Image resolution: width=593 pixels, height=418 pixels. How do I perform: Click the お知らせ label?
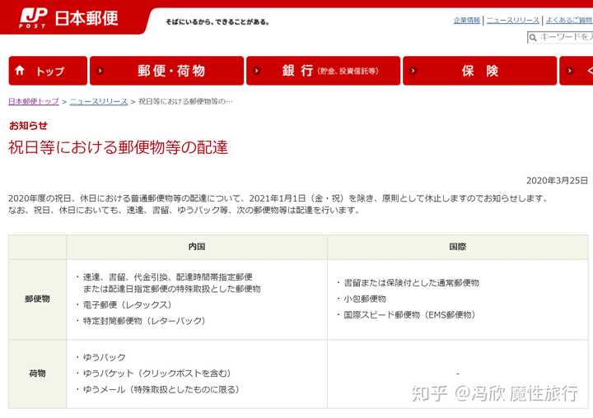(28, 125)
